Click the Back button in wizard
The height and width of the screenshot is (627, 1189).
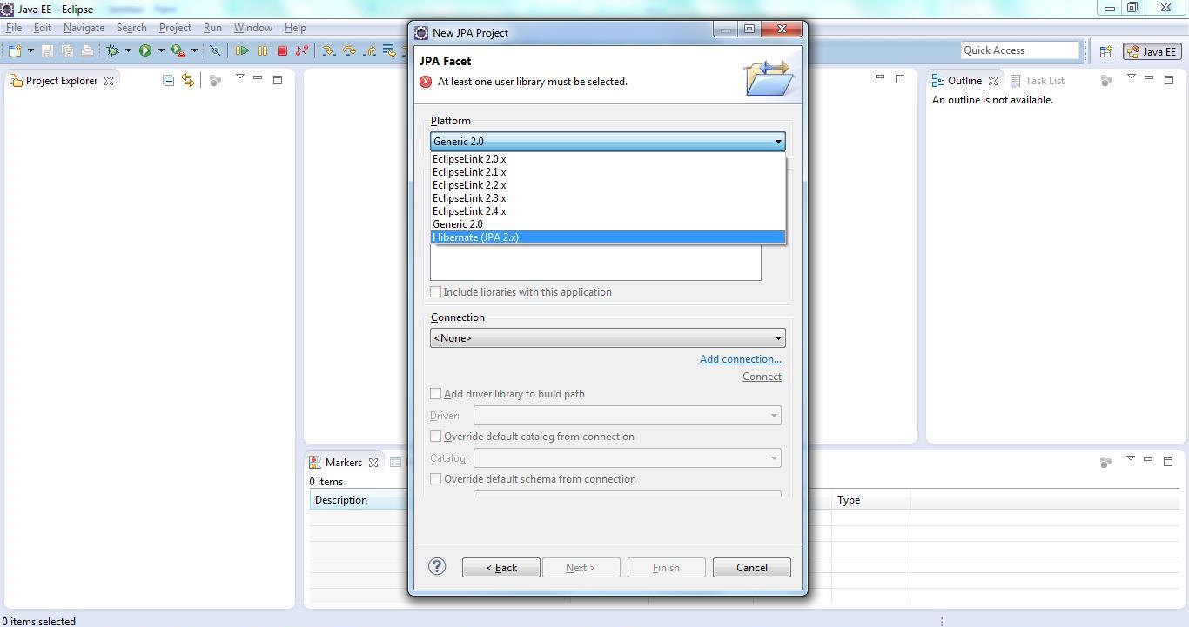tap(501, 568)
